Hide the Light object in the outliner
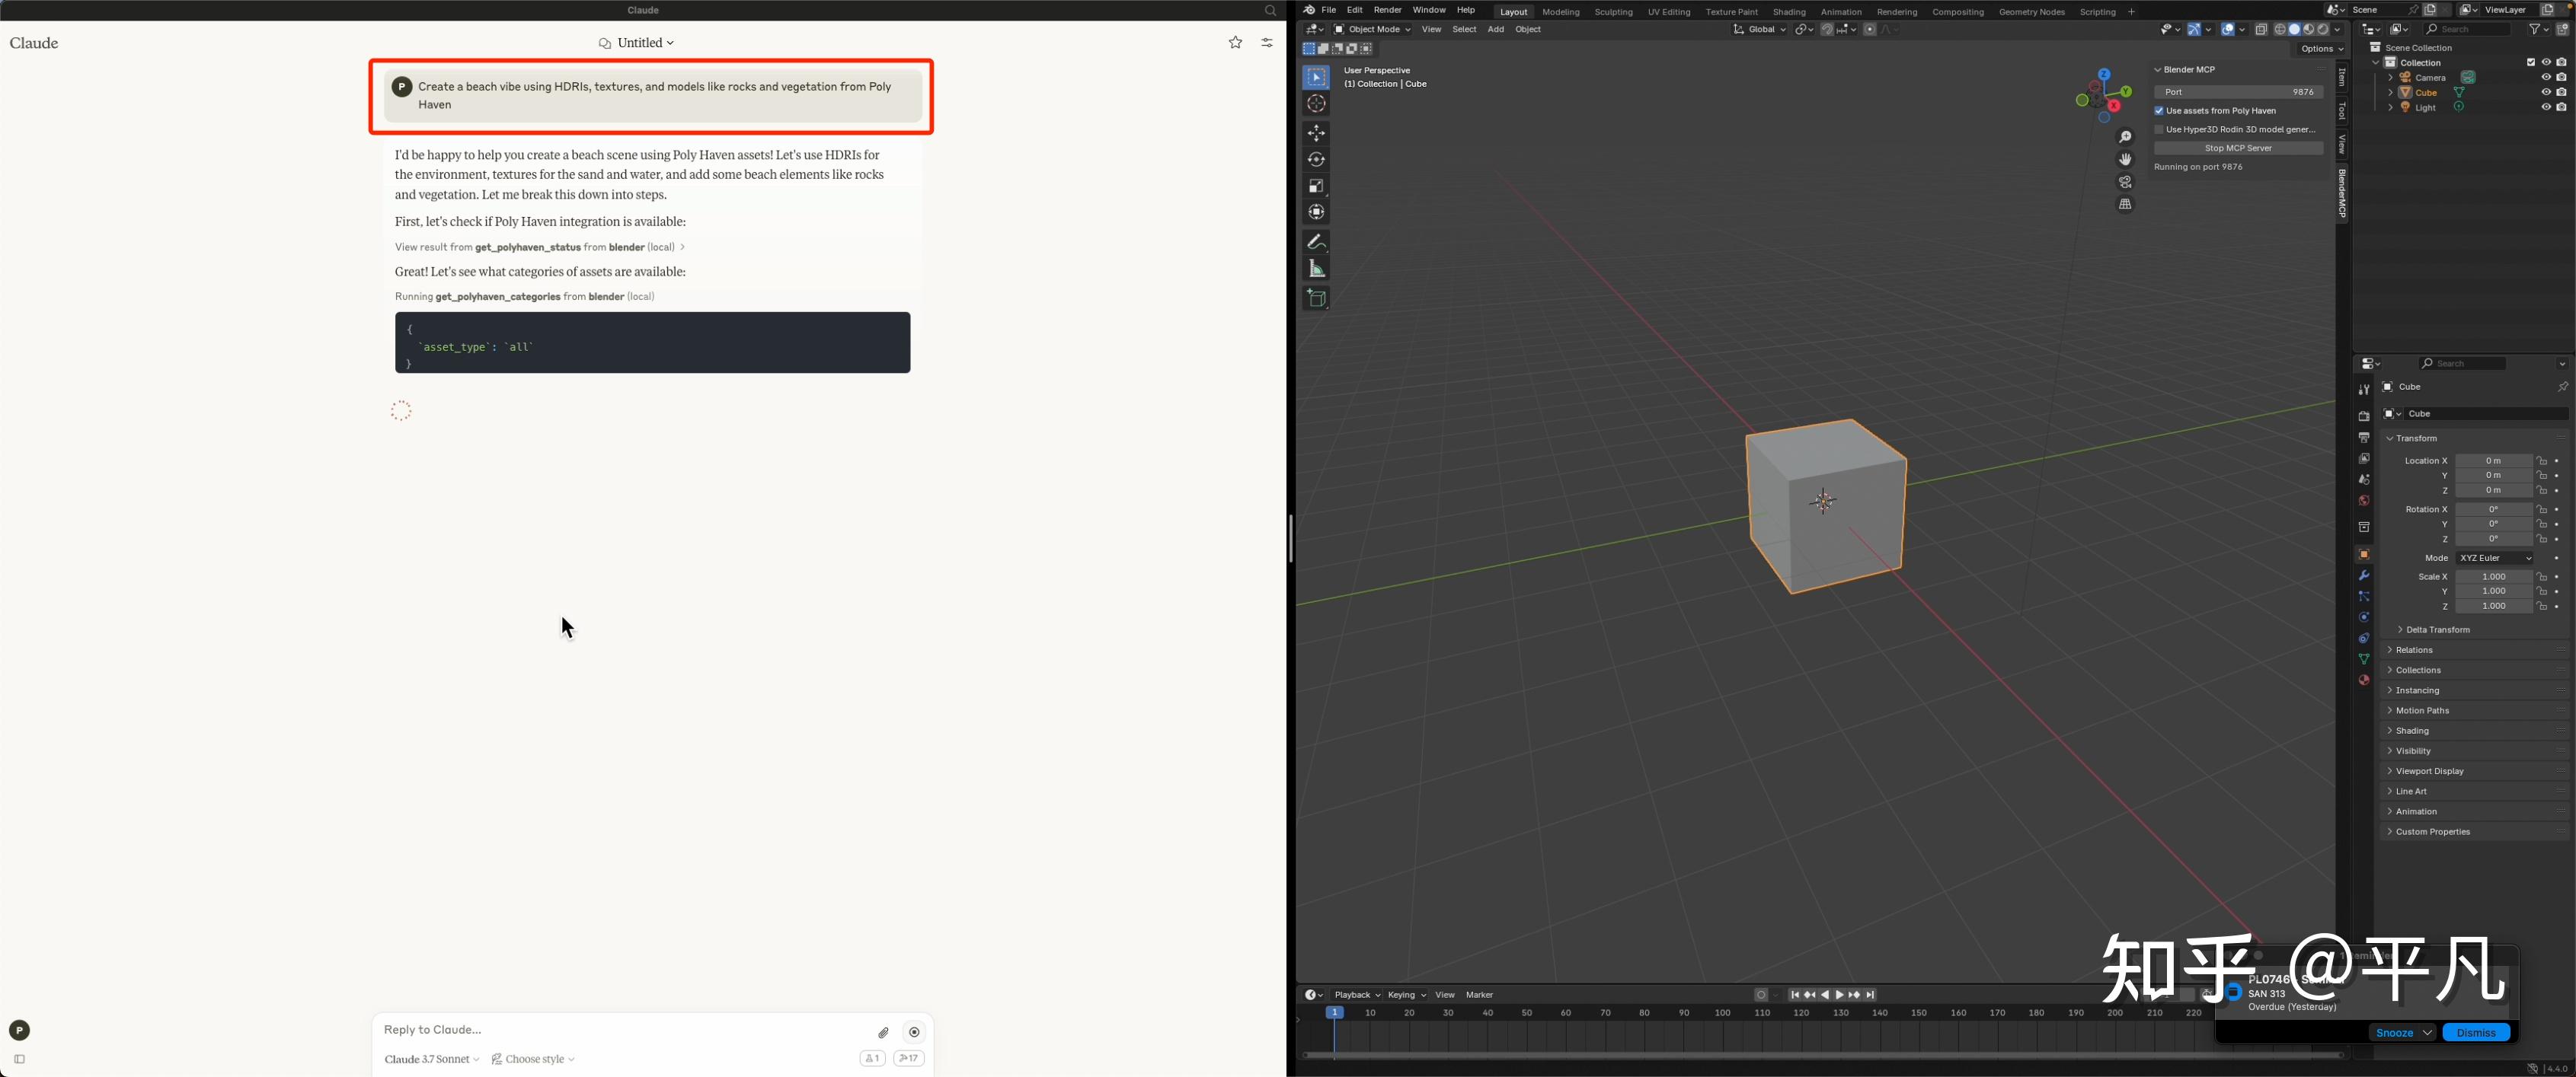Viewport: 2576px width, 1077px height. 2547,107
